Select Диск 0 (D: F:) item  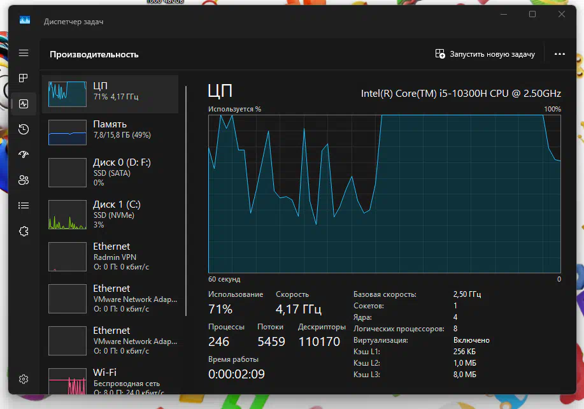tap(110, 172)
